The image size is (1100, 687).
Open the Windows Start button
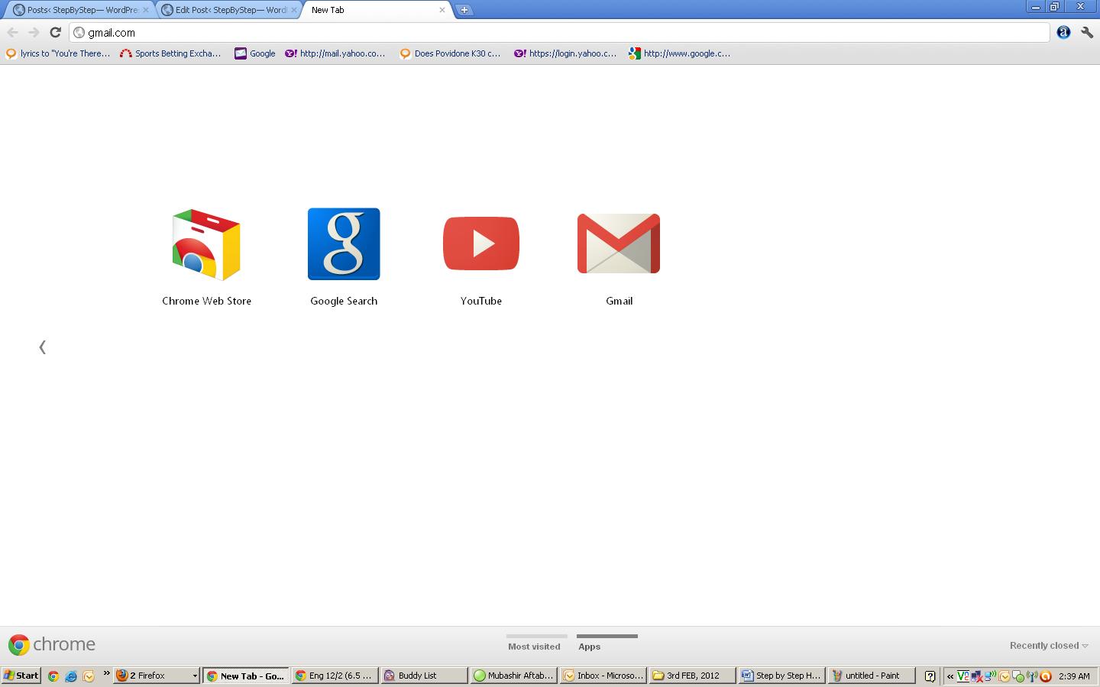point(21,676)
